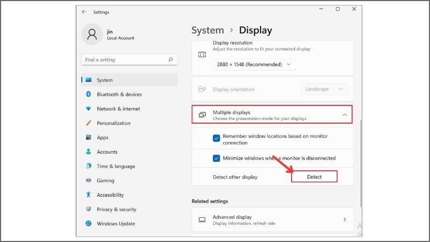Click the Privacy & security shield icon
Image resolution: width=430 pixels, height=242 pixels.
pos(88,209)
